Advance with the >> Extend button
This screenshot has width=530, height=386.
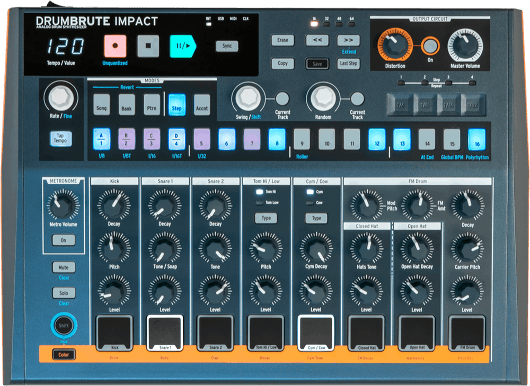pyautogui.click(x=348, y=40)
